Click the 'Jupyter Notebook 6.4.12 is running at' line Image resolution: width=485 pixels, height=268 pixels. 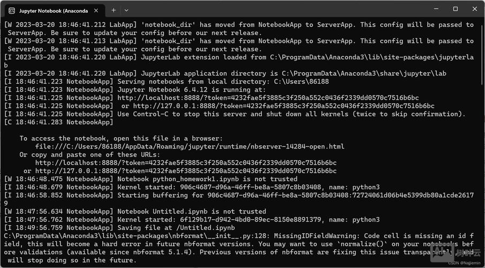point(191,90)
